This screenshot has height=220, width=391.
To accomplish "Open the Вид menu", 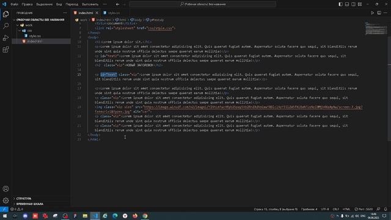I will point(59,4).
